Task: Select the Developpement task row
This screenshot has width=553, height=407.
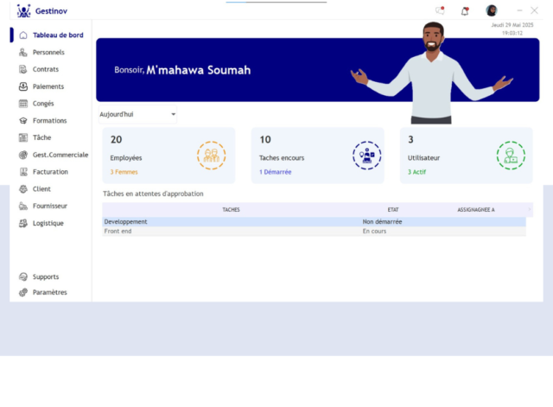Action: pyautogui.click(x=314, y=222)
